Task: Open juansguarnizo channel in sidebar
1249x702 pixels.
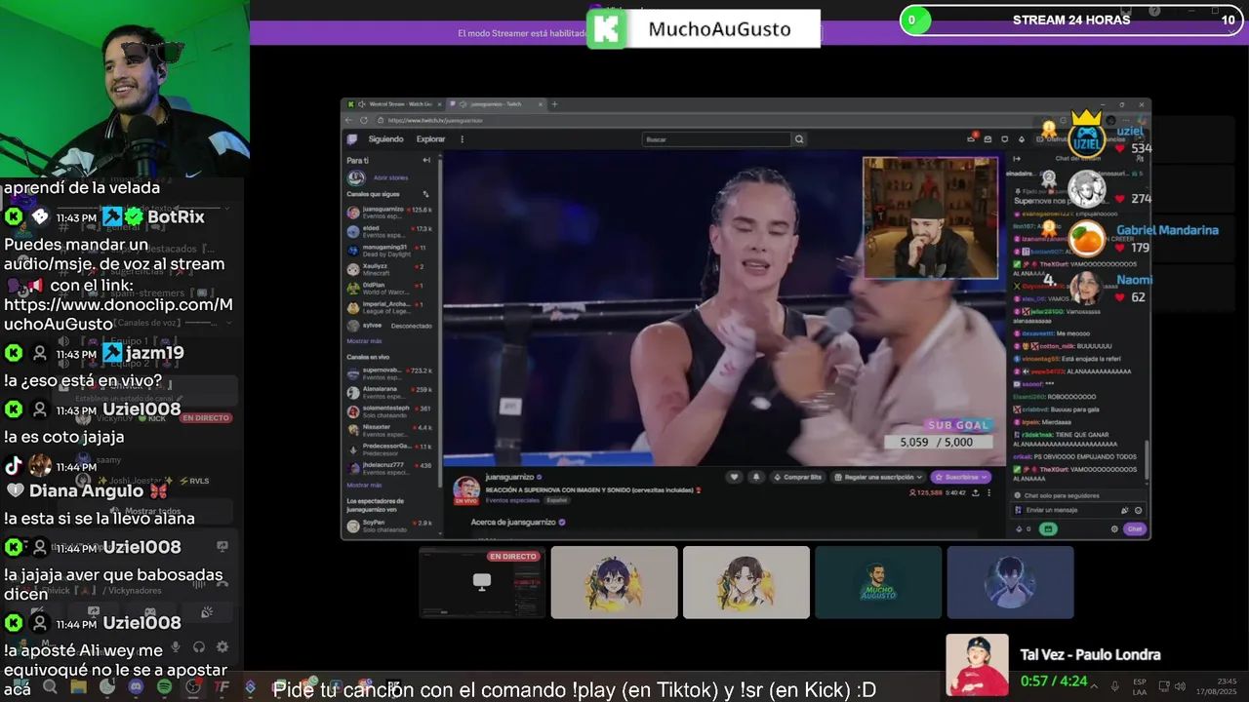Action: click(x=390, y=212)
